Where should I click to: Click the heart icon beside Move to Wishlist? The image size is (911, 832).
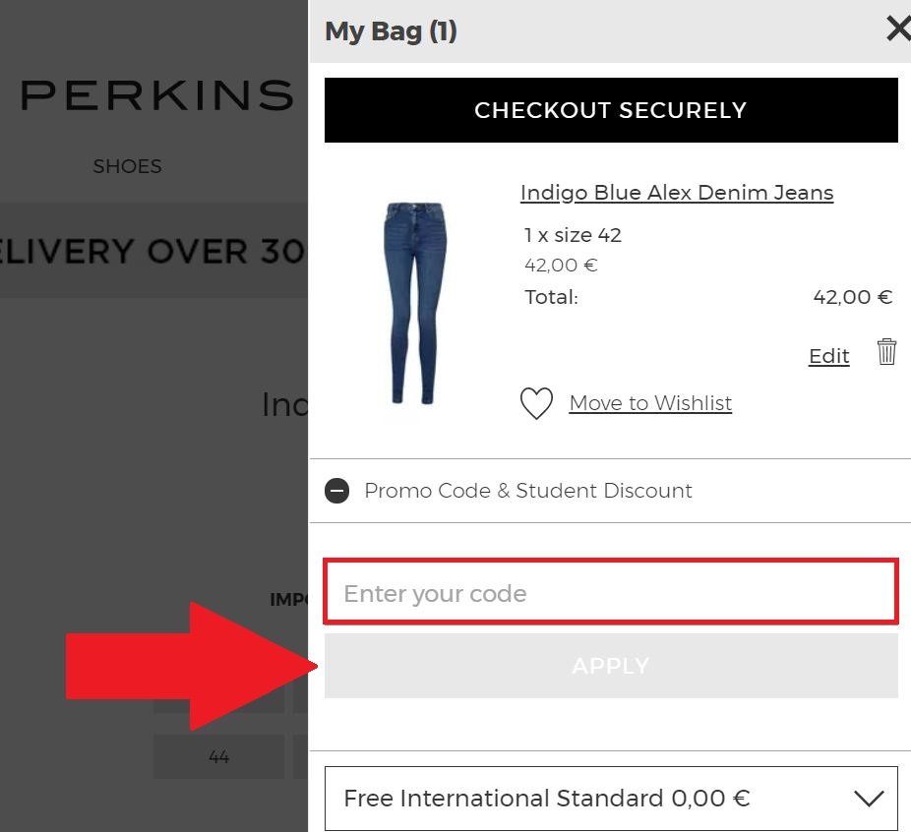click(536, 403)
